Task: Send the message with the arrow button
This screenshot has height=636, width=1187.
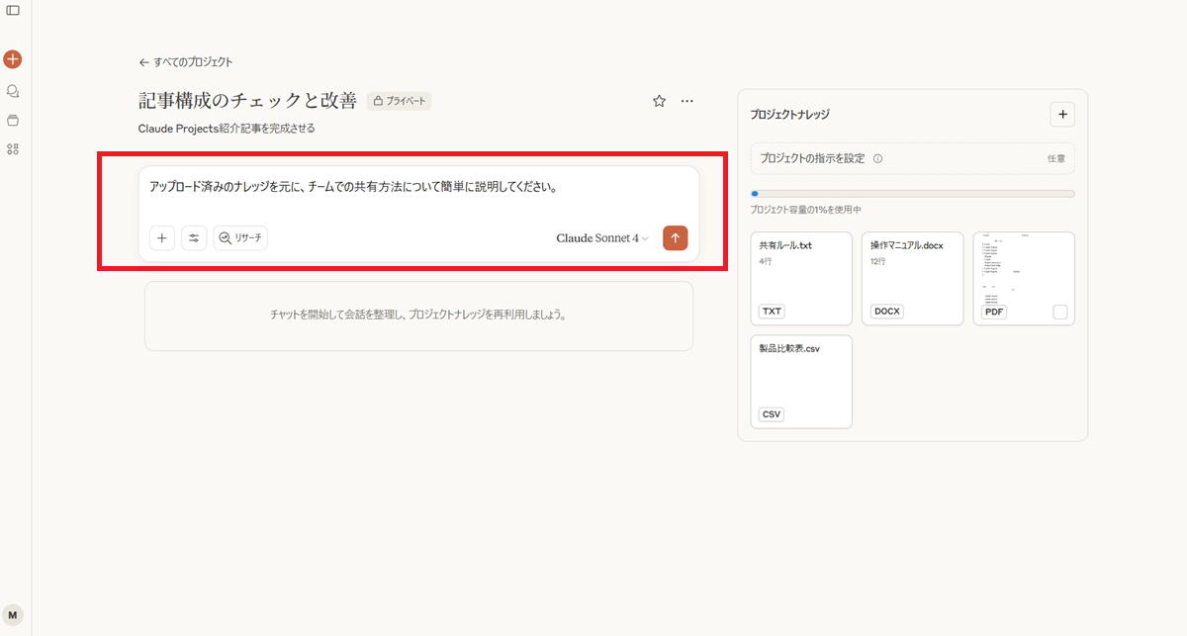Action: (x=676, y=237)
